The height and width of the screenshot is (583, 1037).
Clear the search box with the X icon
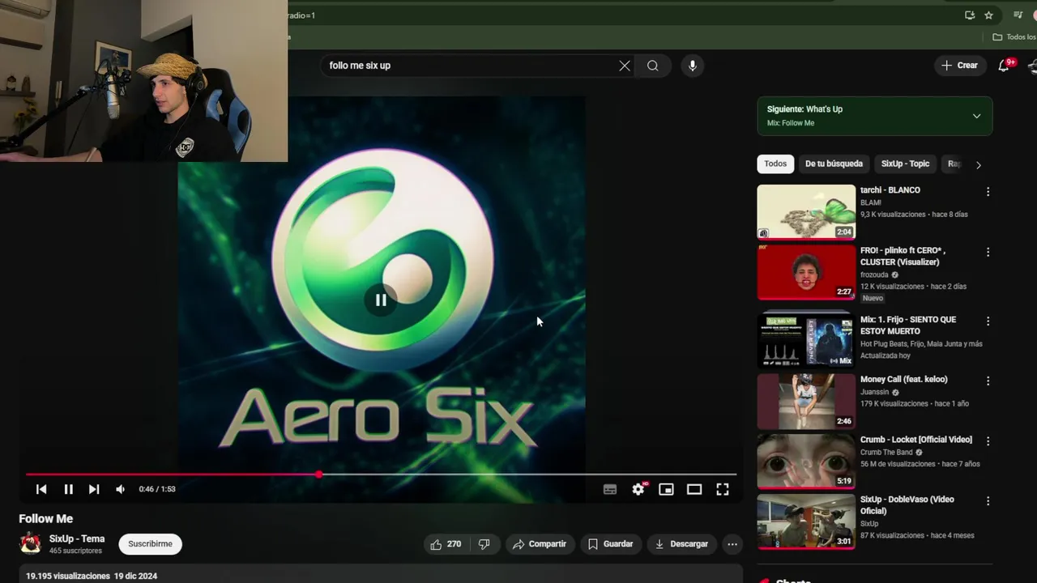[x=625, y=66]
